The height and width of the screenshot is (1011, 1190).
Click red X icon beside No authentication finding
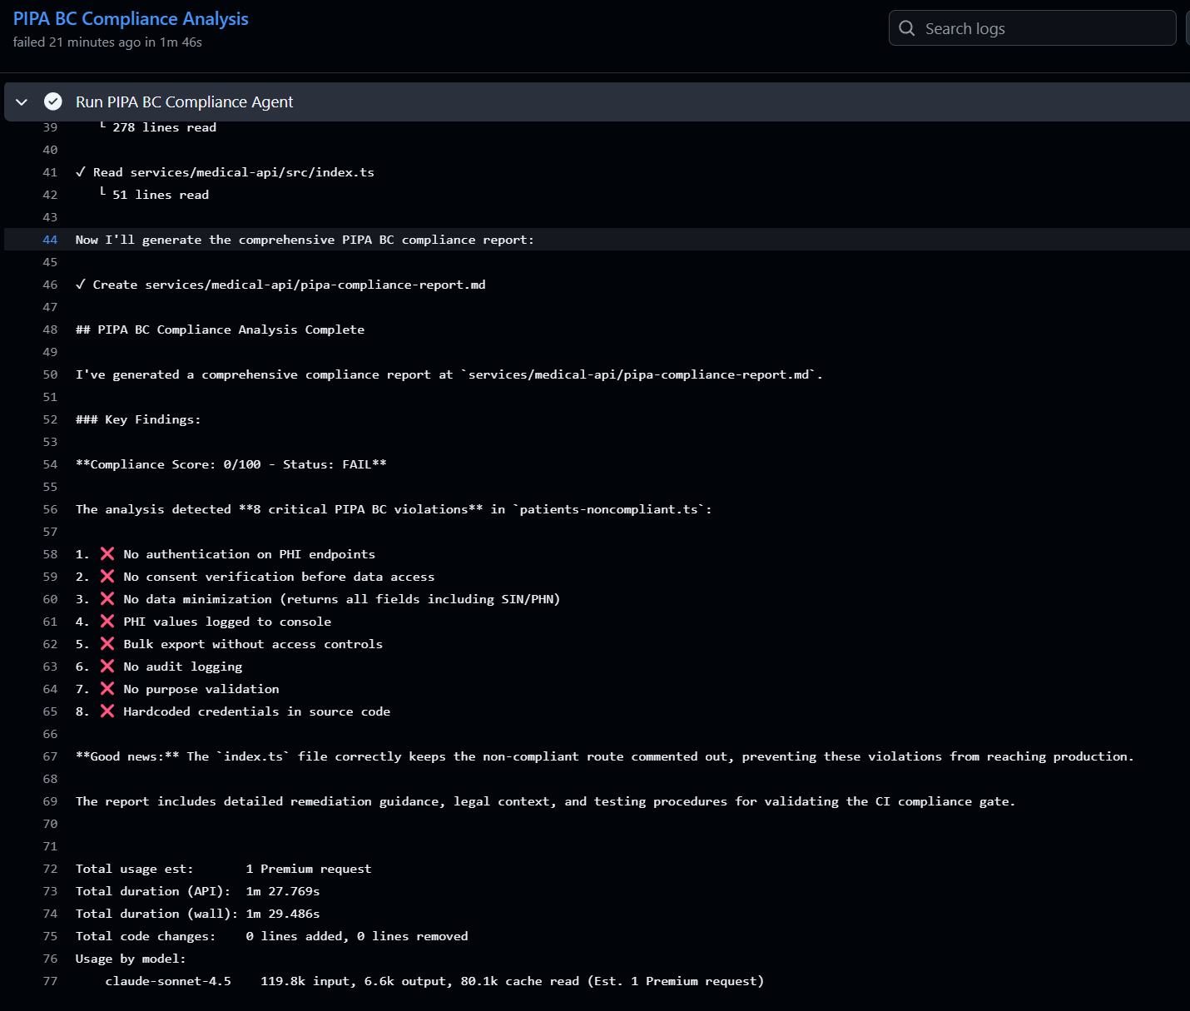coord(107,554)
